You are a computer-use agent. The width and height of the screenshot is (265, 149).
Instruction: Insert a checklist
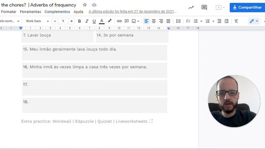pos(188,21)
